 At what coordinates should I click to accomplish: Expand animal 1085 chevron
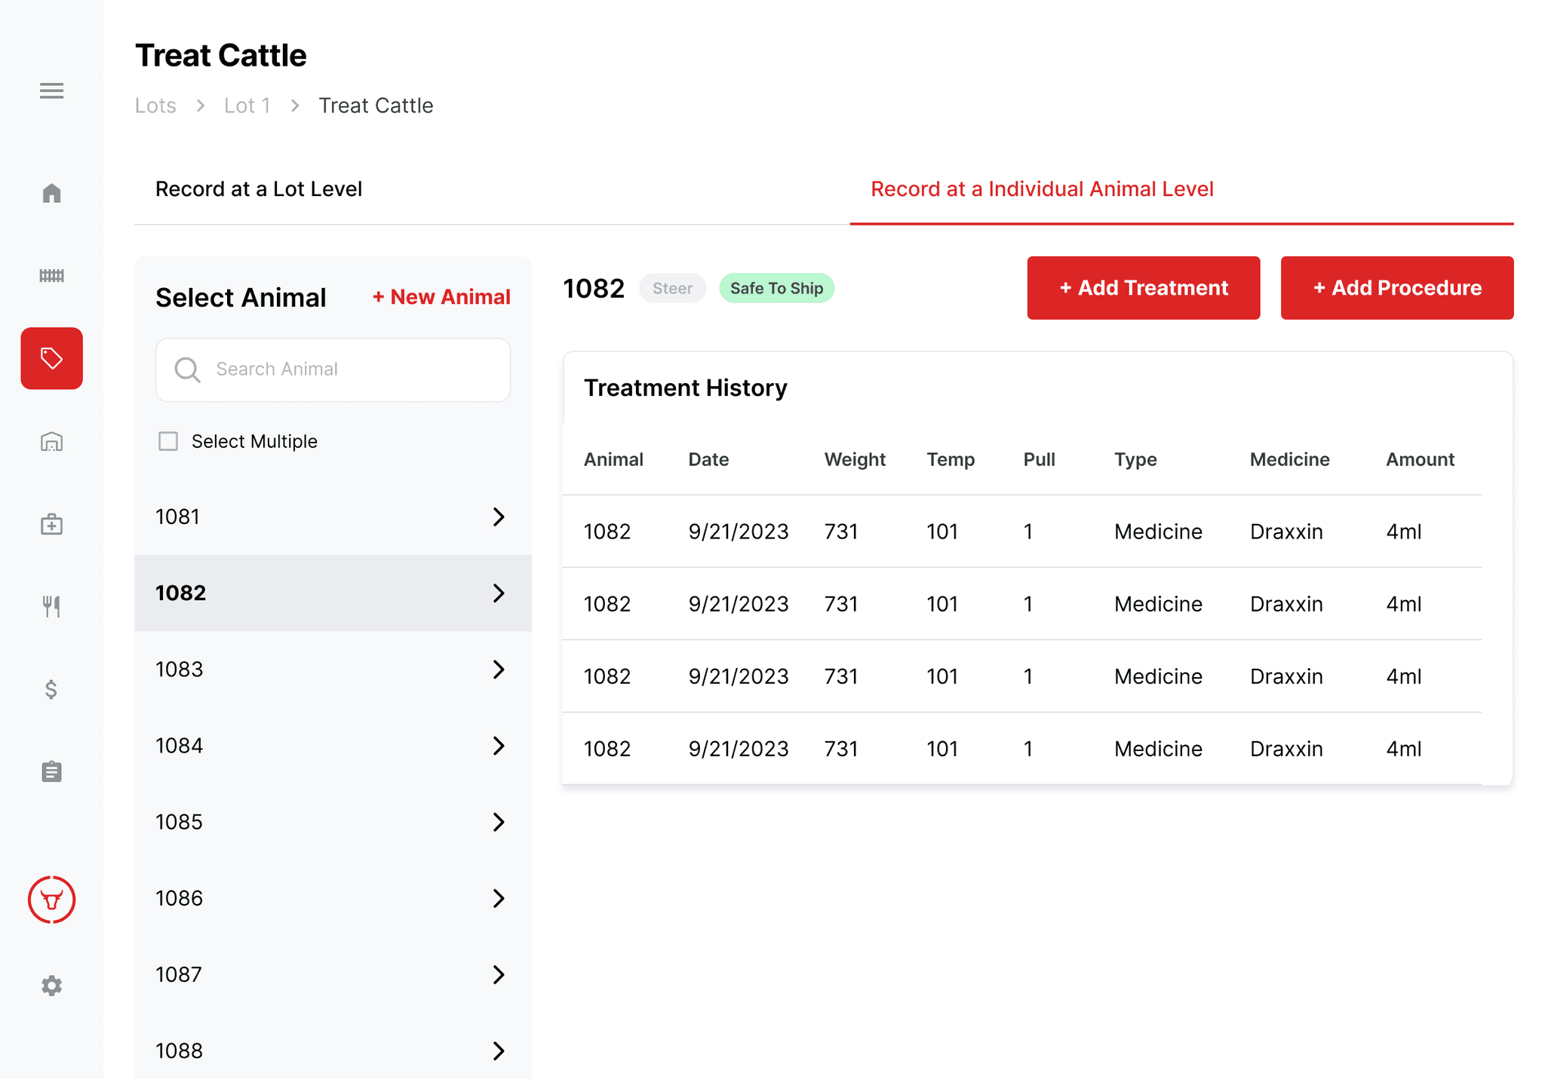pyautogui.click(x=498, y=822)
